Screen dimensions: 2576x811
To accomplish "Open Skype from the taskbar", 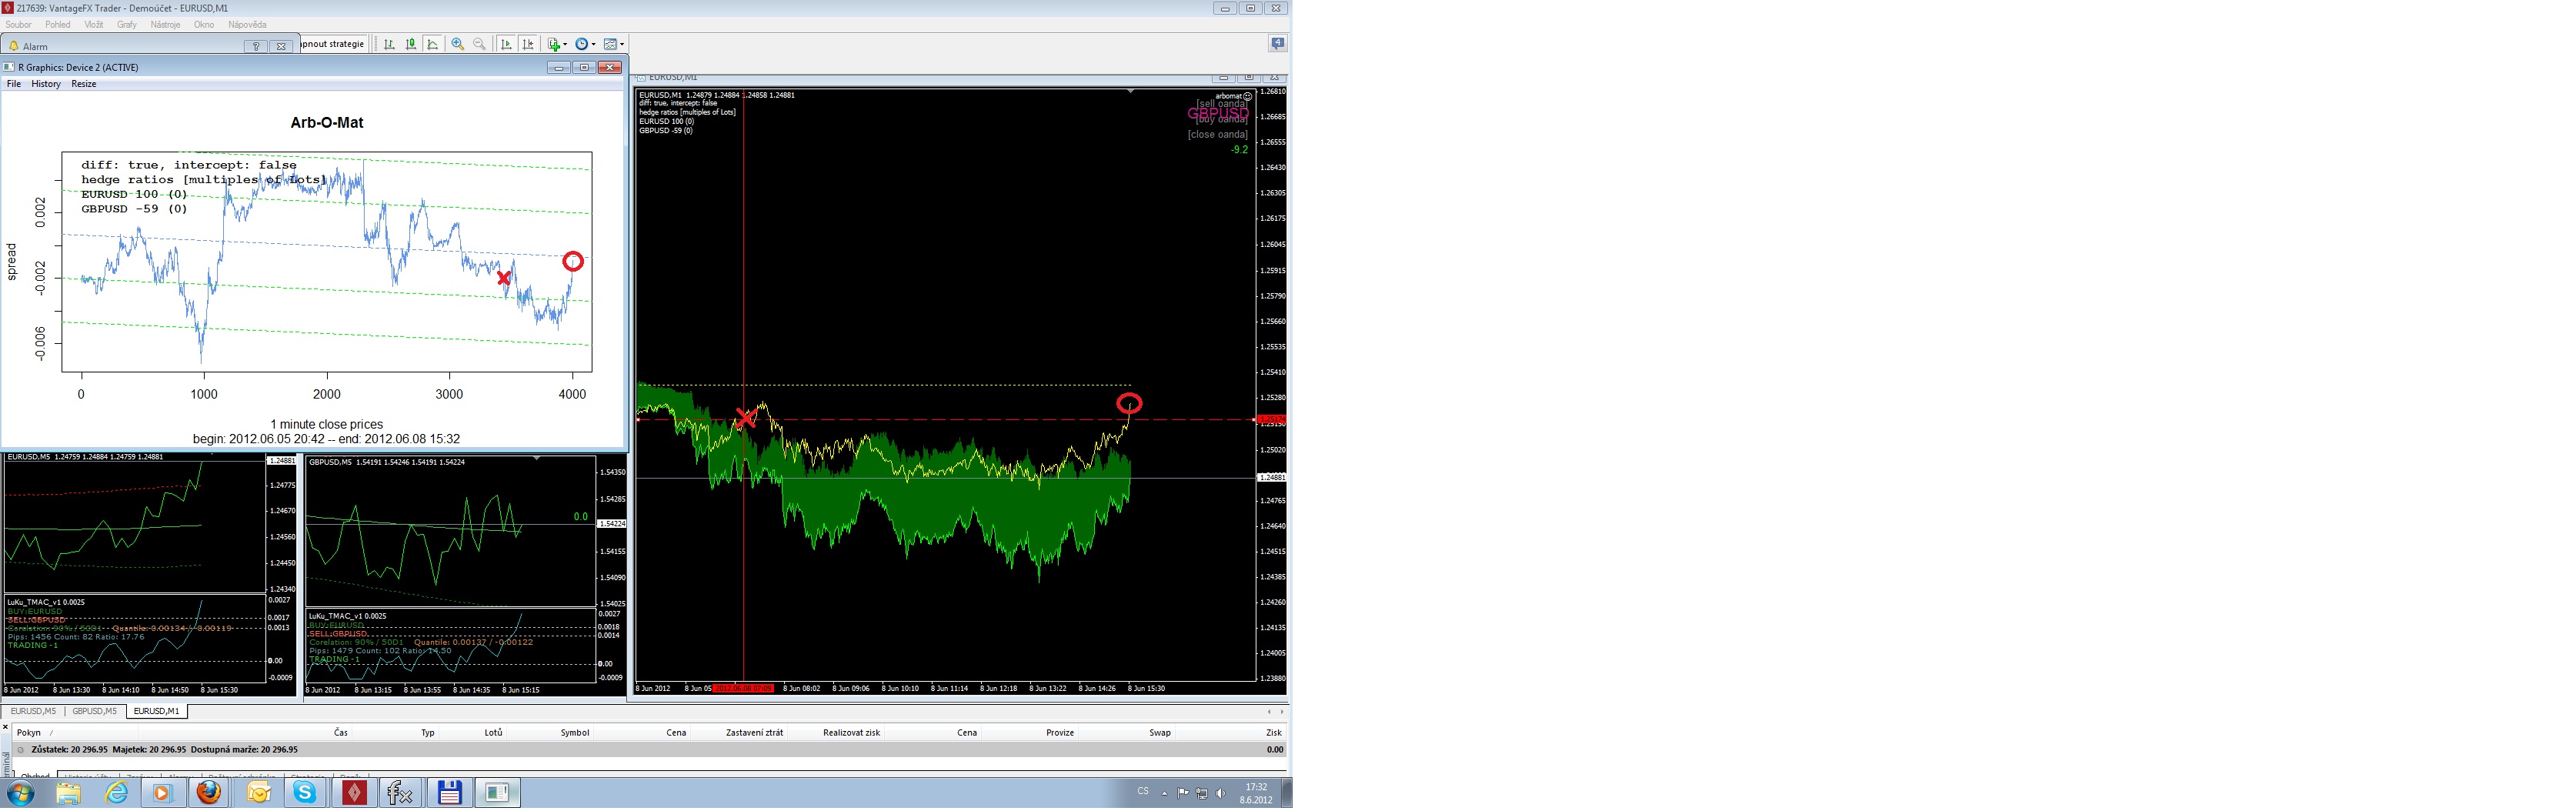I will click(x=305, y=794).
